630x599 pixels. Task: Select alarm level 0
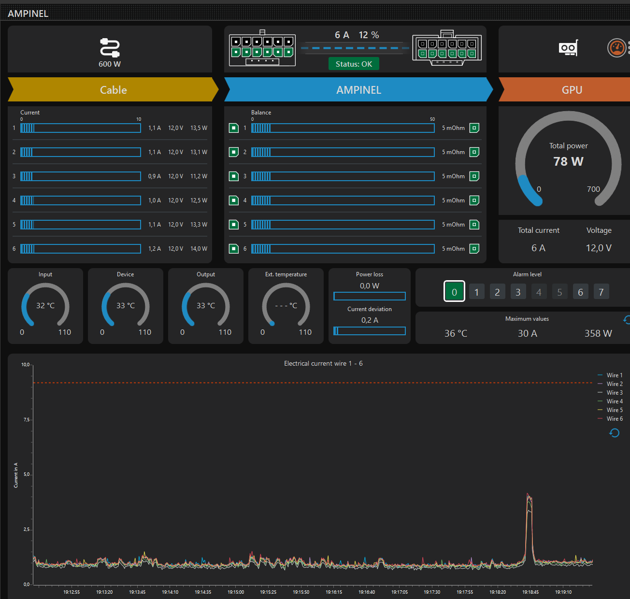tap(454, 292)
